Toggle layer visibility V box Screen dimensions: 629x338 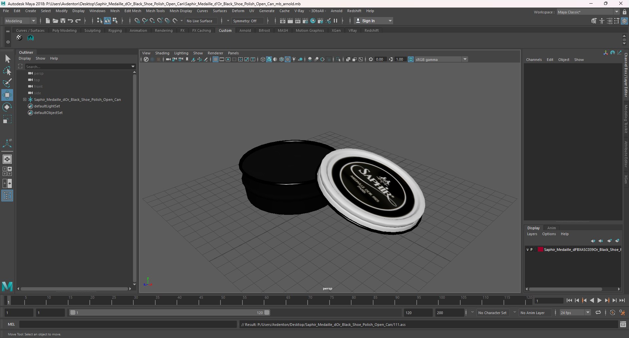[527, 250]
